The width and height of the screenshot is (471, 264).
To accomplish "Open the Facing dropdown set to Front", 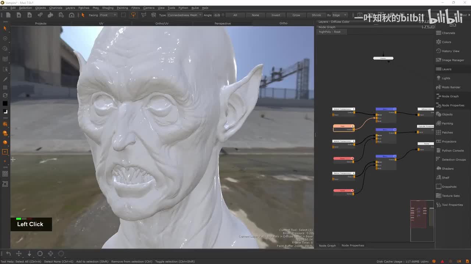I will coord(108,15).
